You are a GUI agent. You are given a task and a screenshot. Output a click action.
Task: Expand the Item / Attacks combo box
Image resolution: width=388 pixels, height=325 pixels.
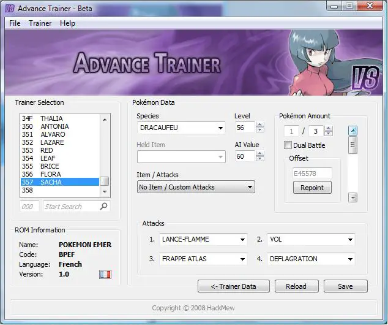coord(196,187)
